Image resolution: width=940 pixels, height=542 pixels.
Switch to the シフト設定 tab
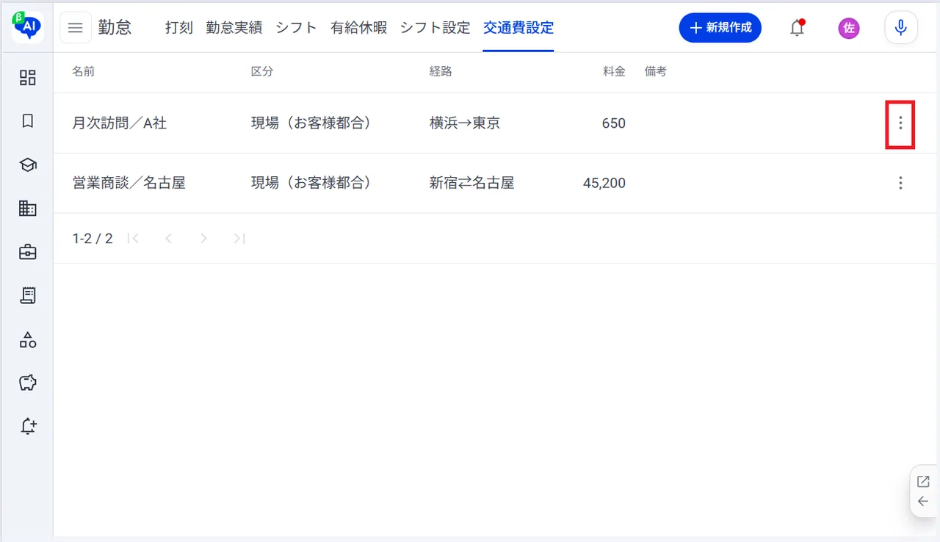pos(435,28)
